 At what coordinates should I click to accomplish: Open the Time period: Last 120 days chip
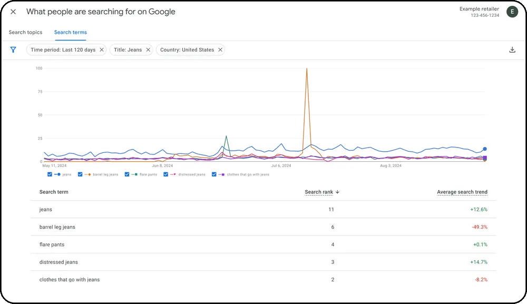64,50
